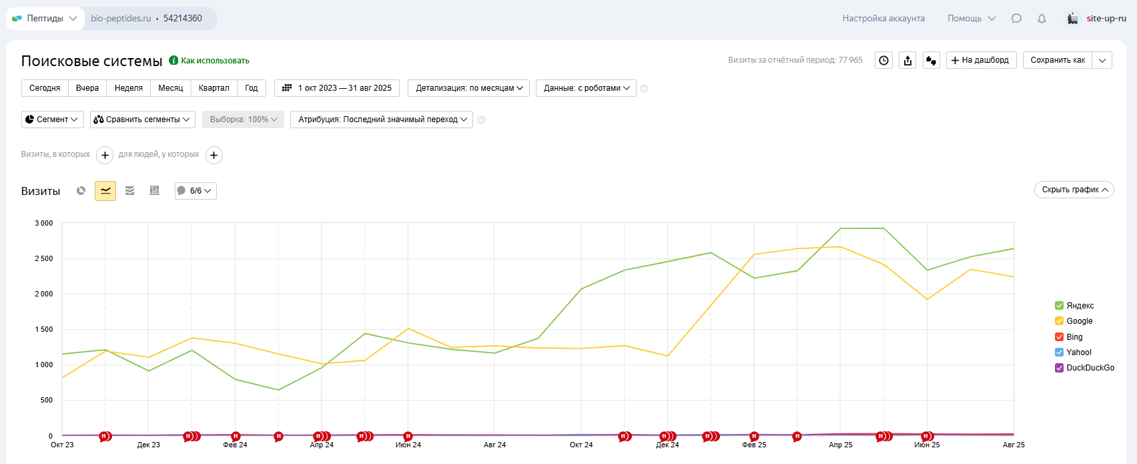Expand the Детализация: по месяцам dropdown

[x=469, y=88]
